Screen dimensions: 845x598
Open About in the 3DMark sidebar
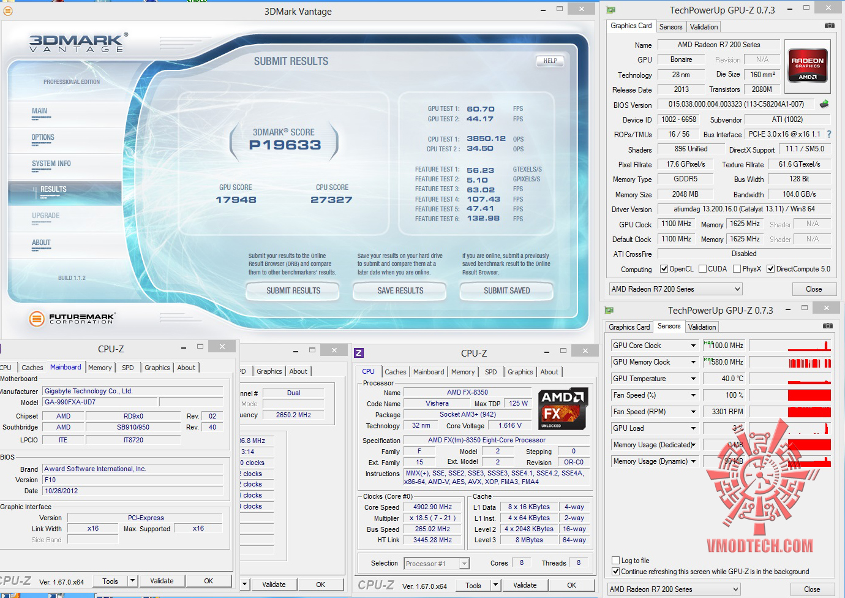[41, 243]
